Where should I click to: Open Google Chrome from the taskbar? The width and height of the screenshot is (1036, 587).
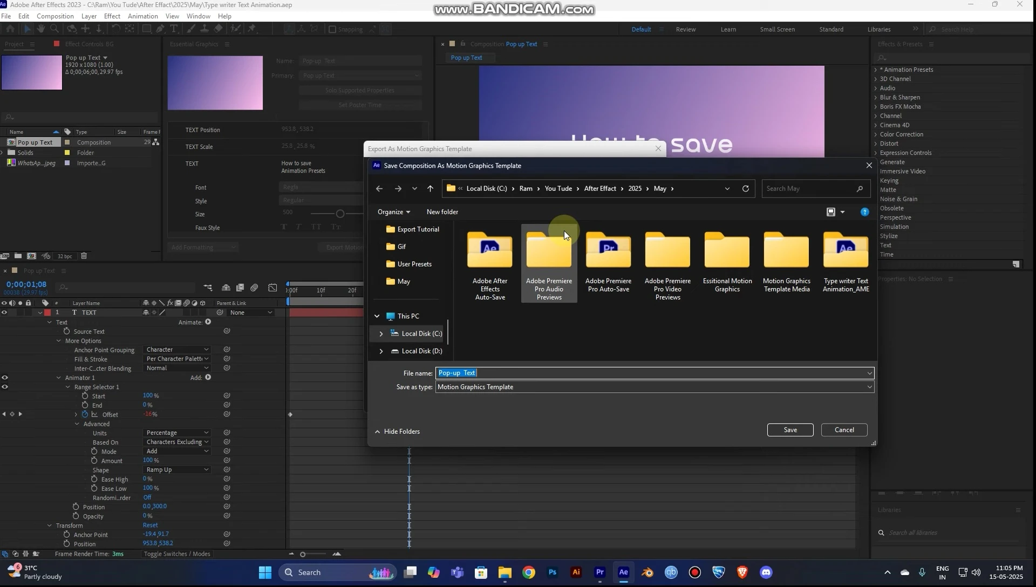tap(528, 572)
